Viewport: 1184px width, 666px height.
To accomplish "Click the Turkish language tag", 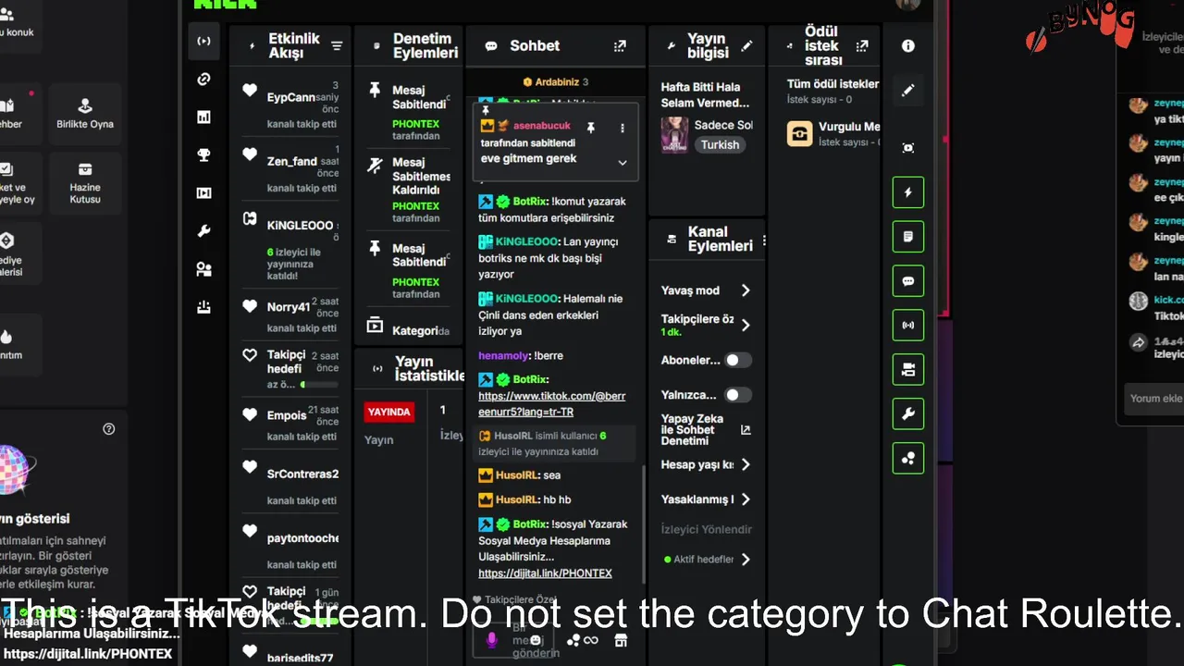I will click(x=720, y=145).
